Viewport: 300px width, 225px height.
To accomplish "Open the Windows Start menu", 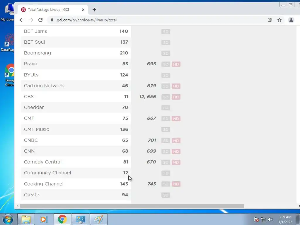I will point(8,219).
